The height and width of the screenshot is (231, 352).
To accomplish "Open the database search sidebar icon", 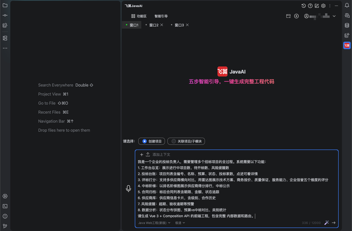I will (5, 25).
